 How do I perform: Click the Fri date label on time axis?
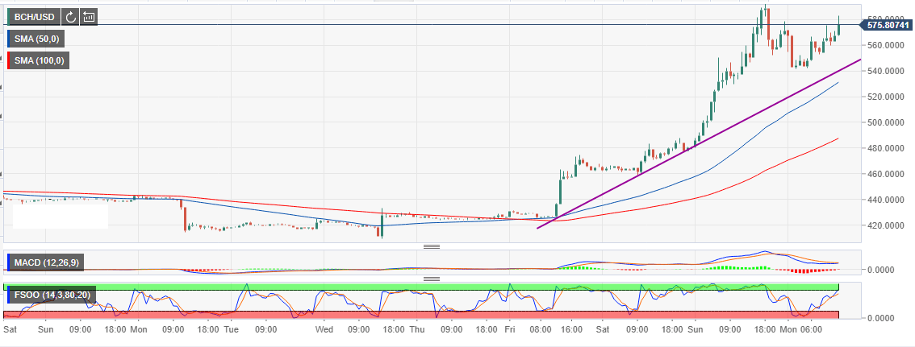pyautogui.click(x=510, y=329)
